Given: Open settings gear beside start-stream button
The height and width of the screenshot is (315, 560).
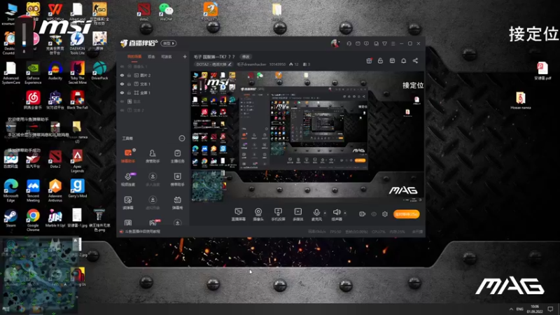Looking at the screenshot, I should tap(384, 214).
